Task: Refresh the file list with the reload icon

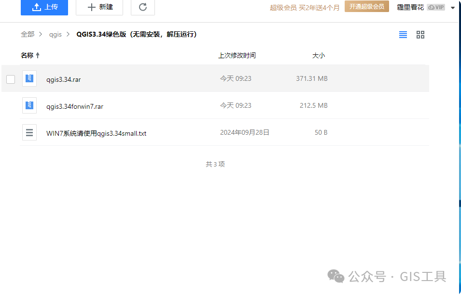Action: 143,7
